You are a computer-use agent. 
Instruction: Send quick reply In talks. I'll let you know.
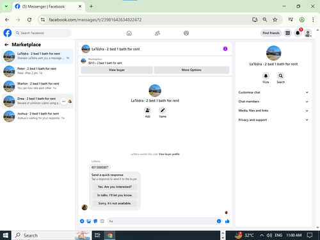click(x=115, y=195)
